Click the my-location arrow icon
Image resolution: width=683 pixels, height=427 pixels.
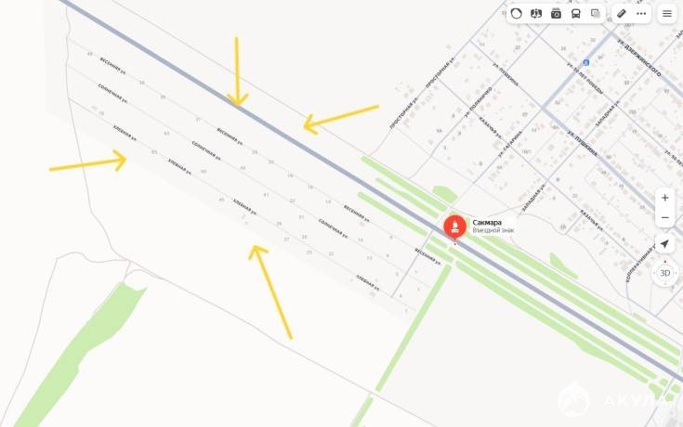(x=664, y=244)
